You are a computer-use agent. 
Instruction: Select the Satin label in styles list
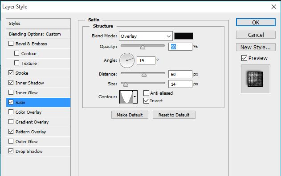[x=20, y=102]
